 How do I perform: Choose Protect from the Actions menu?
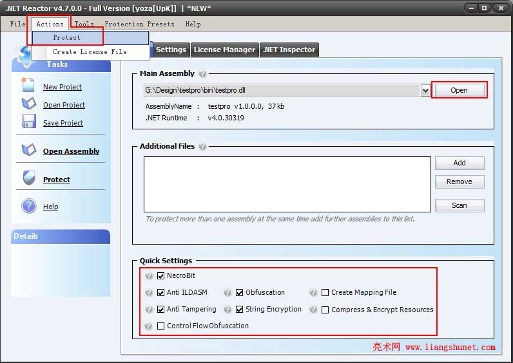click(x=91, y=38)
